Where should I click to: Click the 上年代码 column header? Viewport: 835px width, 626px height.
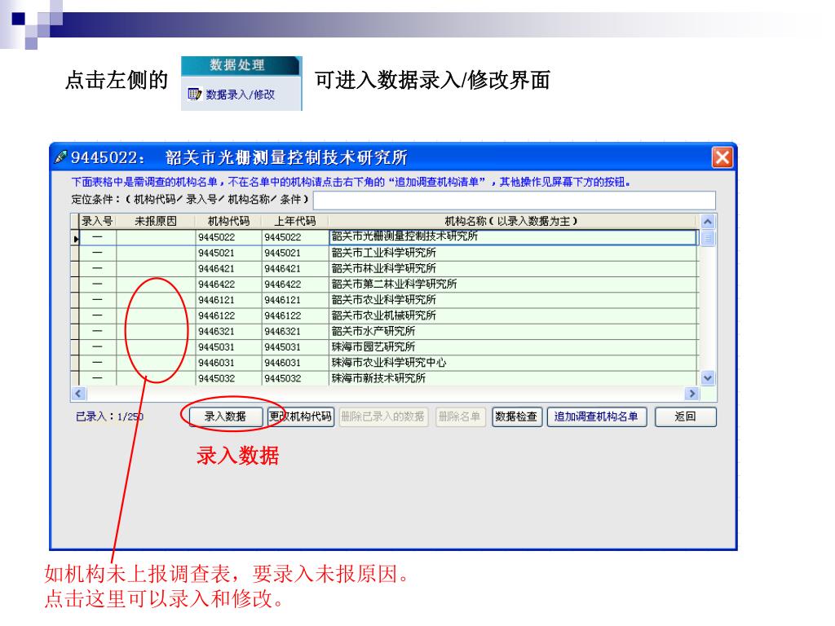click(x=295, y=221)
